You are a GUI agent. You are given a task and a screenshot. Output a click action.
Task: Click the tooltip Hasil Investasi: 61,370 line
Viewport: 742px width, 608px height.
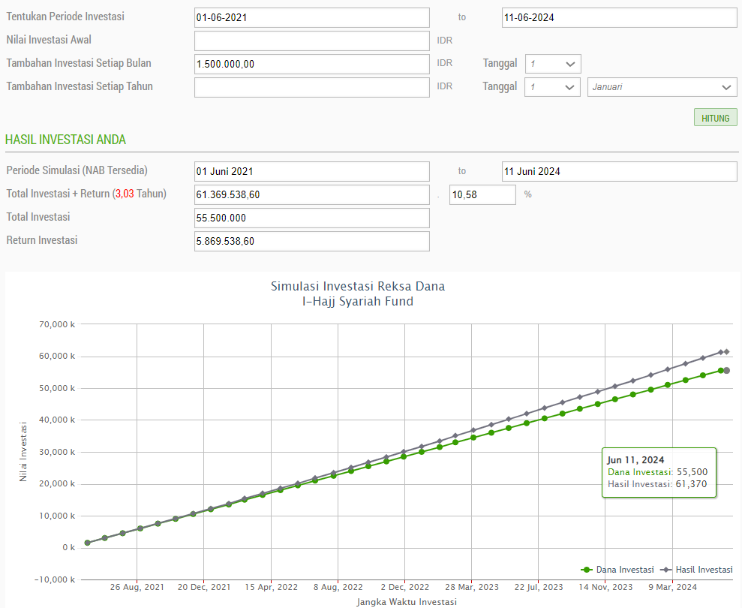click(x=656, y=484)
